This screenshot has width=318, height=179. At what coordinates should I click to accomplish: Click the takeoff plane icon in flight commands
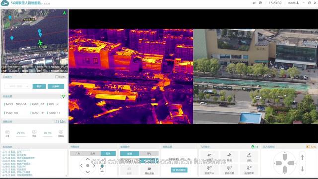point(209,155)
